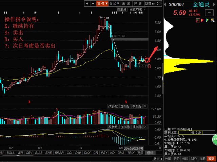Click 换指标 on the volume panel

[x=137, y=106]
